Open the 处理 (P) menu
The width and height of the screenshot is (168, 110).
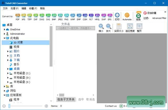tap(14, 8)
